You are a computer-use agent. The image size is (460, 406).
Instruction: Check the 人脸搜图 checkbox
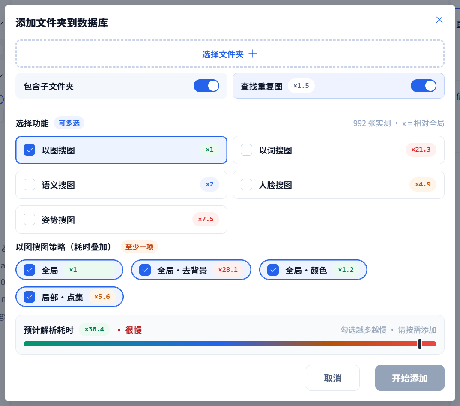pyautogui.click(x=246, y=185)
